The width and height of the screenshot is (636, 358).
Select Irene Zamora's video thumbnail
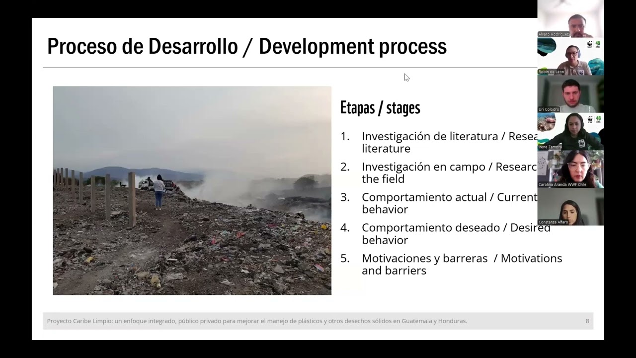[x=570, y=132]
